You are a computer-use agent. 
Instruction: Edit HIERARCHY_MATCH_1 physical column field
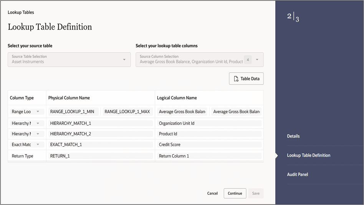click(101, 123)
